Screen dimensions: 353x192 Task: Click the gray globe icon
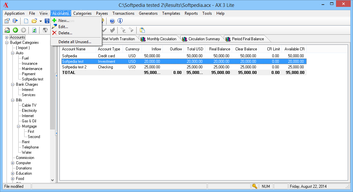tap(45, 30)
